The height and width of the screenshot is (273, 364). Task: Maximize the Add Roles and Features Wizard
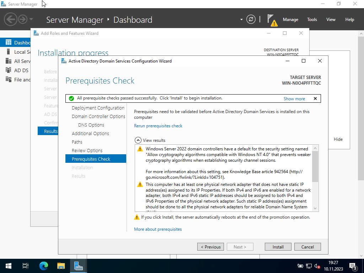(285, 33)
